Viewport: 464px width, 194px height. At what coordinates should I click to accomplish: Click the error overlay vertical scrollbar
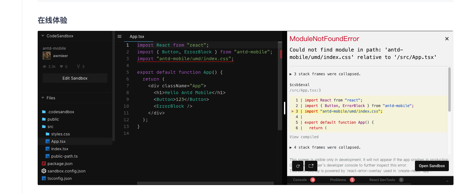449,89
